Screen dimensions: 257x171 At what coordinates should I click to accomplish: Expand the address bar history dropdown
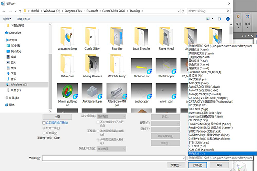(x=179, y=11)
